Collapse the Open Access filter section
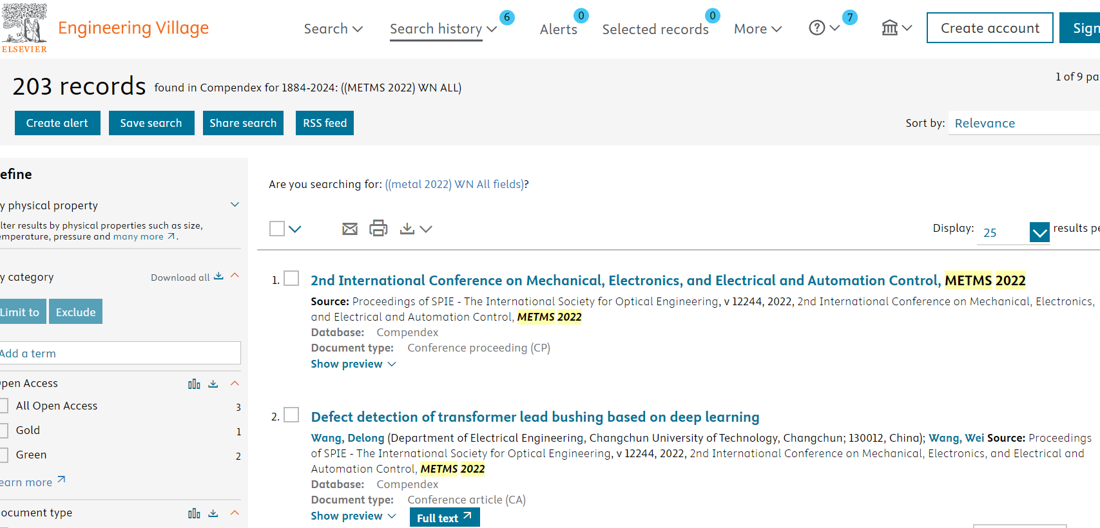 coord(235,383)
